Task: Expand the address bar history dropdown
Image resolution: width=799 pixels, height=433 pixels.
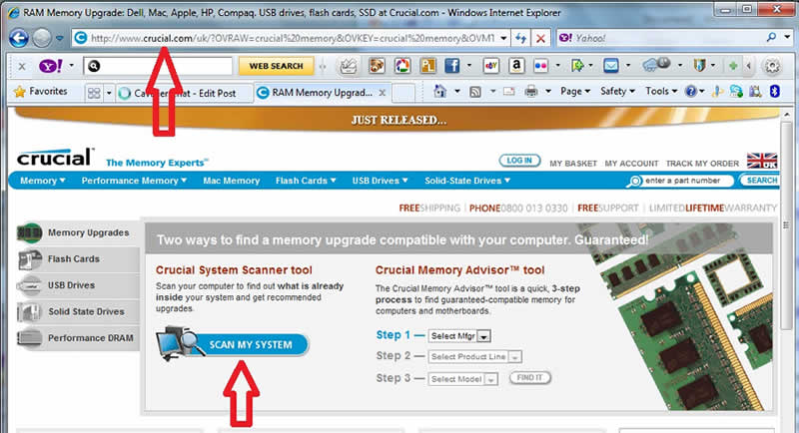Action: coord(503,38)
